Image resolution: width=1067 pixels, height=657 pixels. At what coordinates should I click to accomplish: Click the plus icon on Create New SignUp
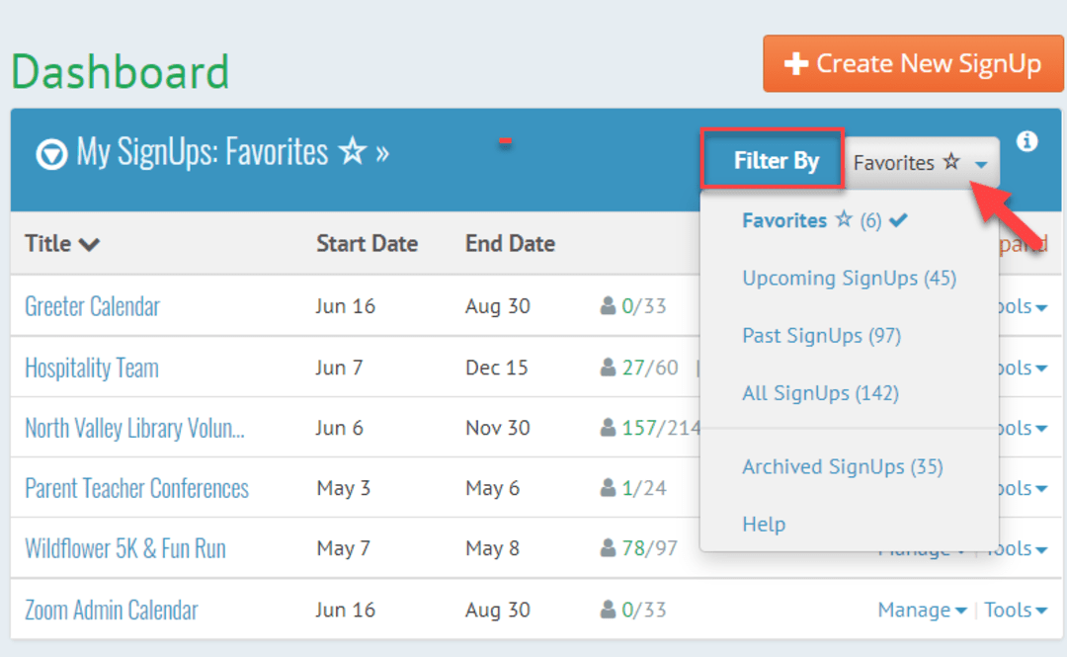click(797, 62)
